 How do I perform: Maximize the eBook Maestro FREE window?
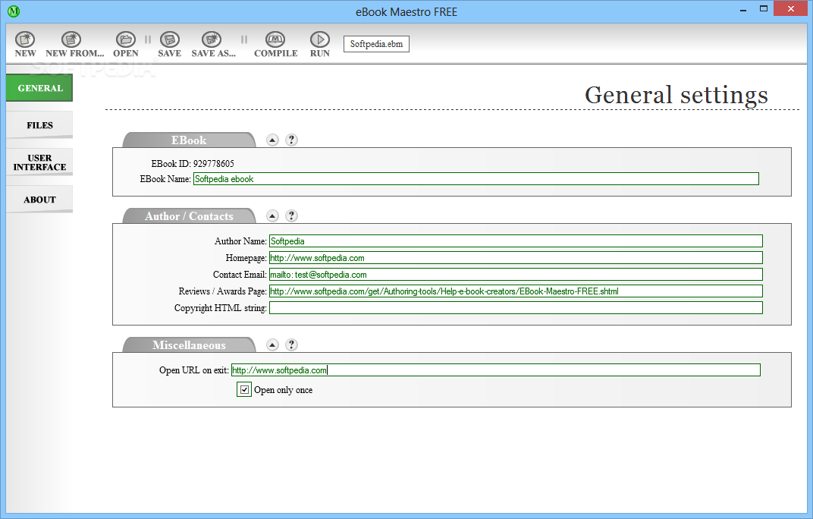[763, 9]
